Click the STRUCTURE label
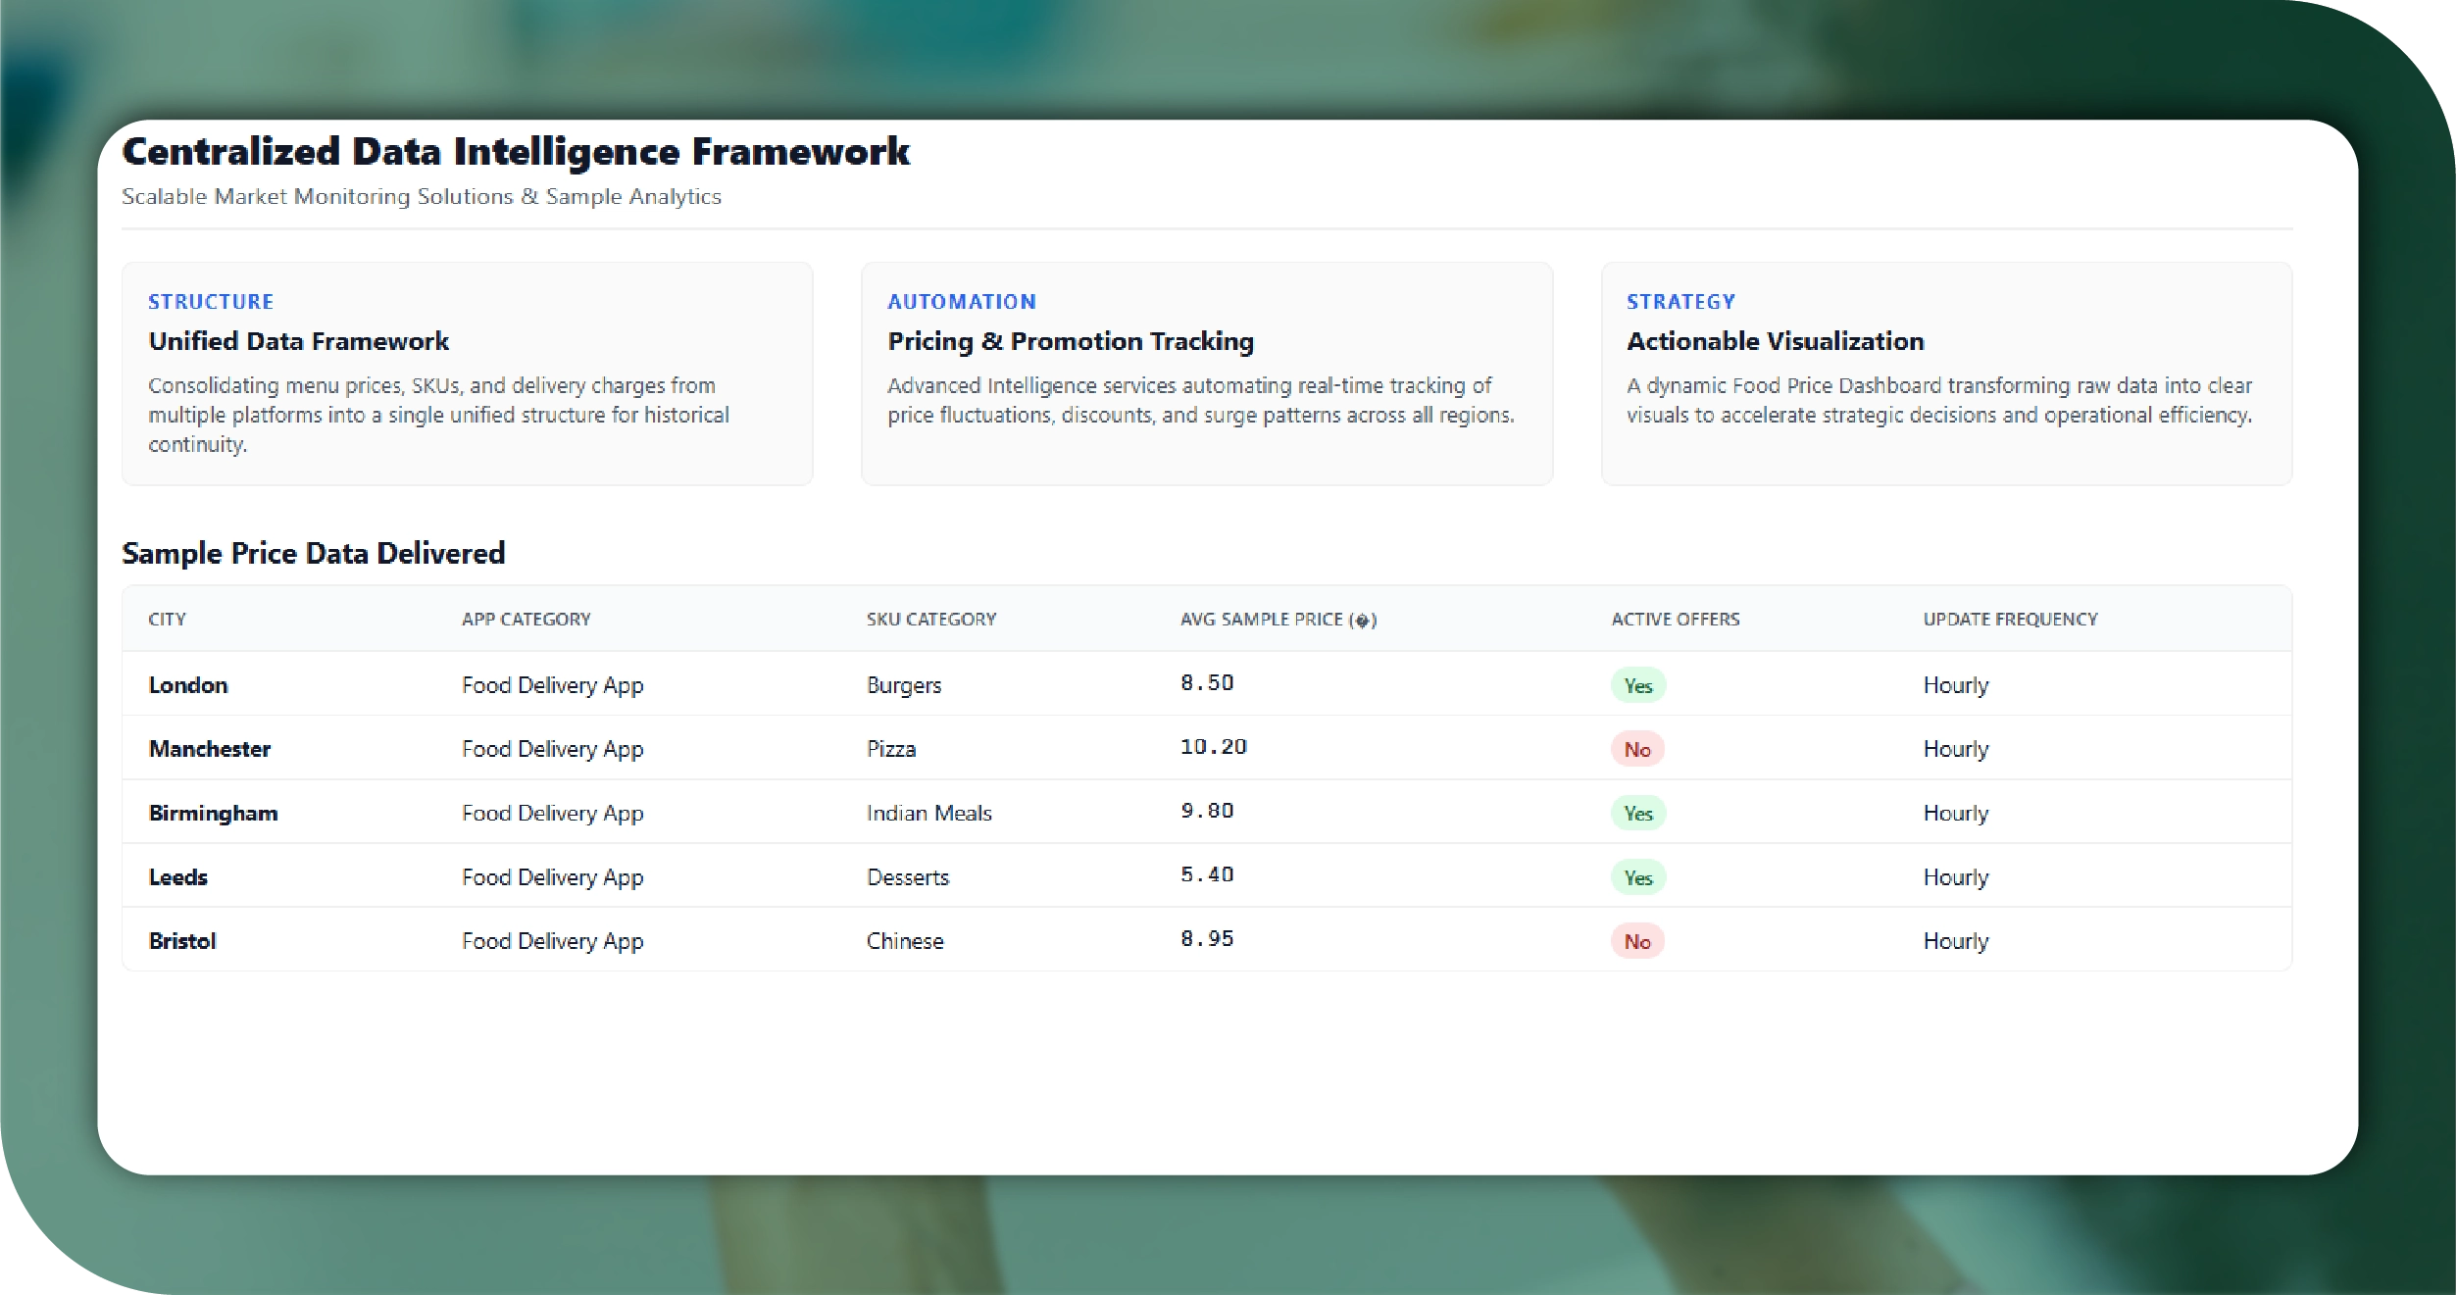The image size is (2457, 1295). point(211,302)
